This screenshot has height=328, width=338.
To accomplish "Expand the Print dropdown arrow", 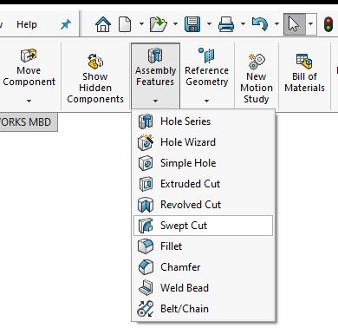I will (243, 24).
